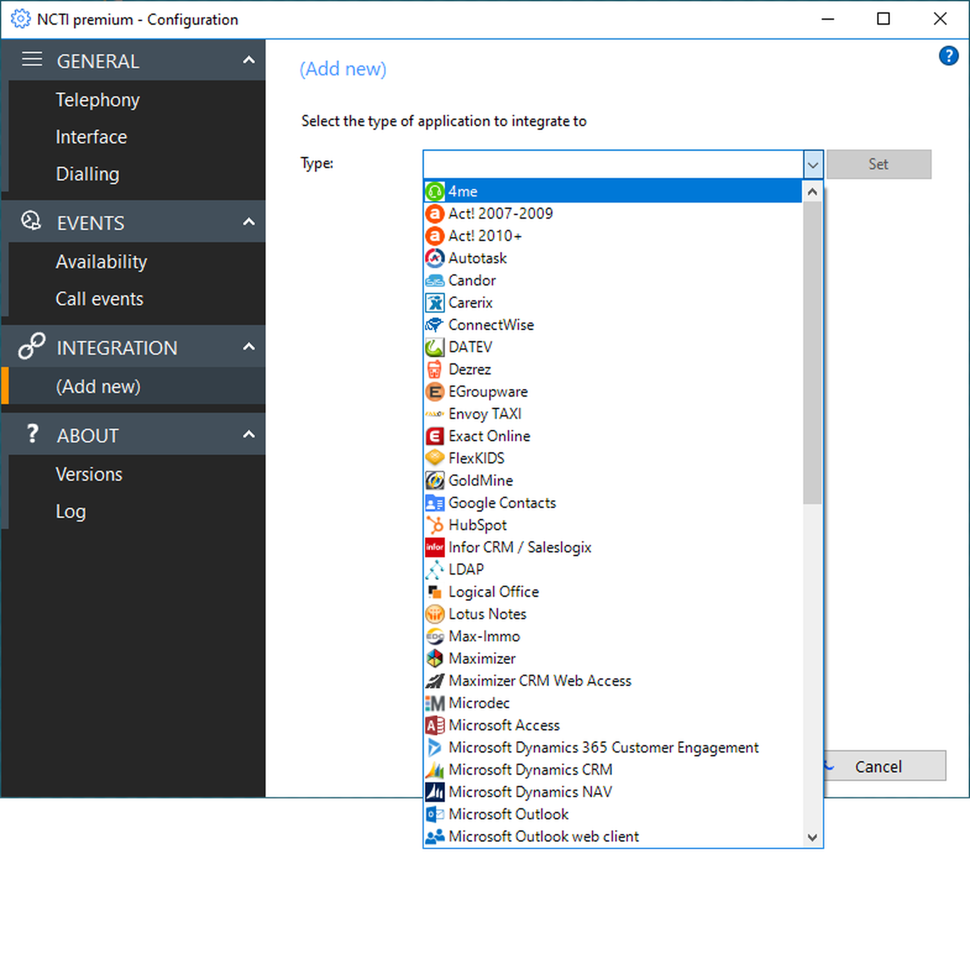This screenshot has width=970, height=954.
Task: Close the Type combo box dropdown arrow
Action: click(x=813, y=164)
